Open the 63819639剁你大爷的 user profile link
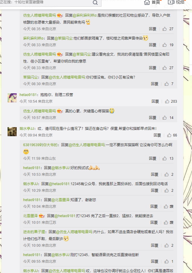This screenshot has height=273, width=192. pyautogui.click(x=40, y=145)
